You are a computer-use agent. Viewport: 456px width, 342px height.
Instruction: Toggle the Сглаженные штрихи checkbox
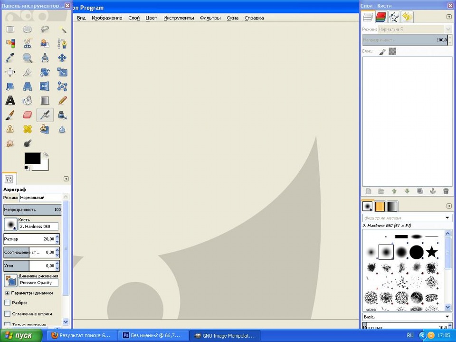tap(7, 313)
